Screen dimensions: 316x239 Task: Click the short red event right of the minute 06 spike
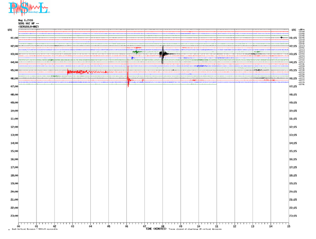click(142, 80)
